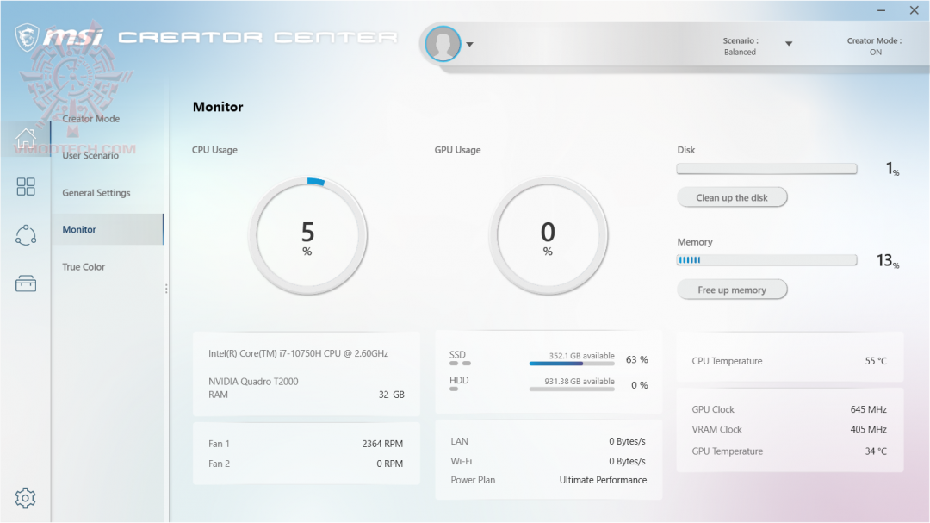Select User Scenario in the side menu
Screen dimensions: 930x523
(90, 156)
